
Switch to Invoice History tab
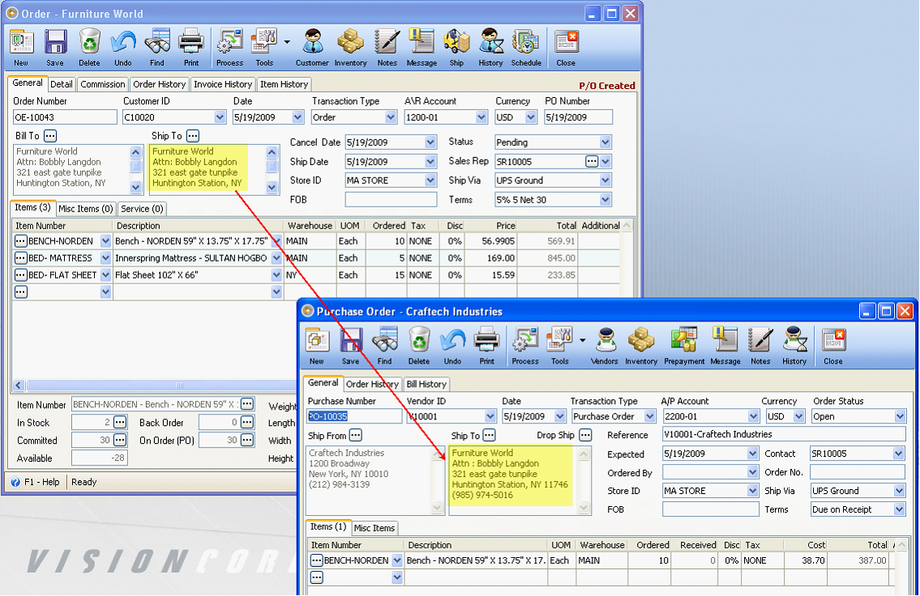[x=223, y=84]
